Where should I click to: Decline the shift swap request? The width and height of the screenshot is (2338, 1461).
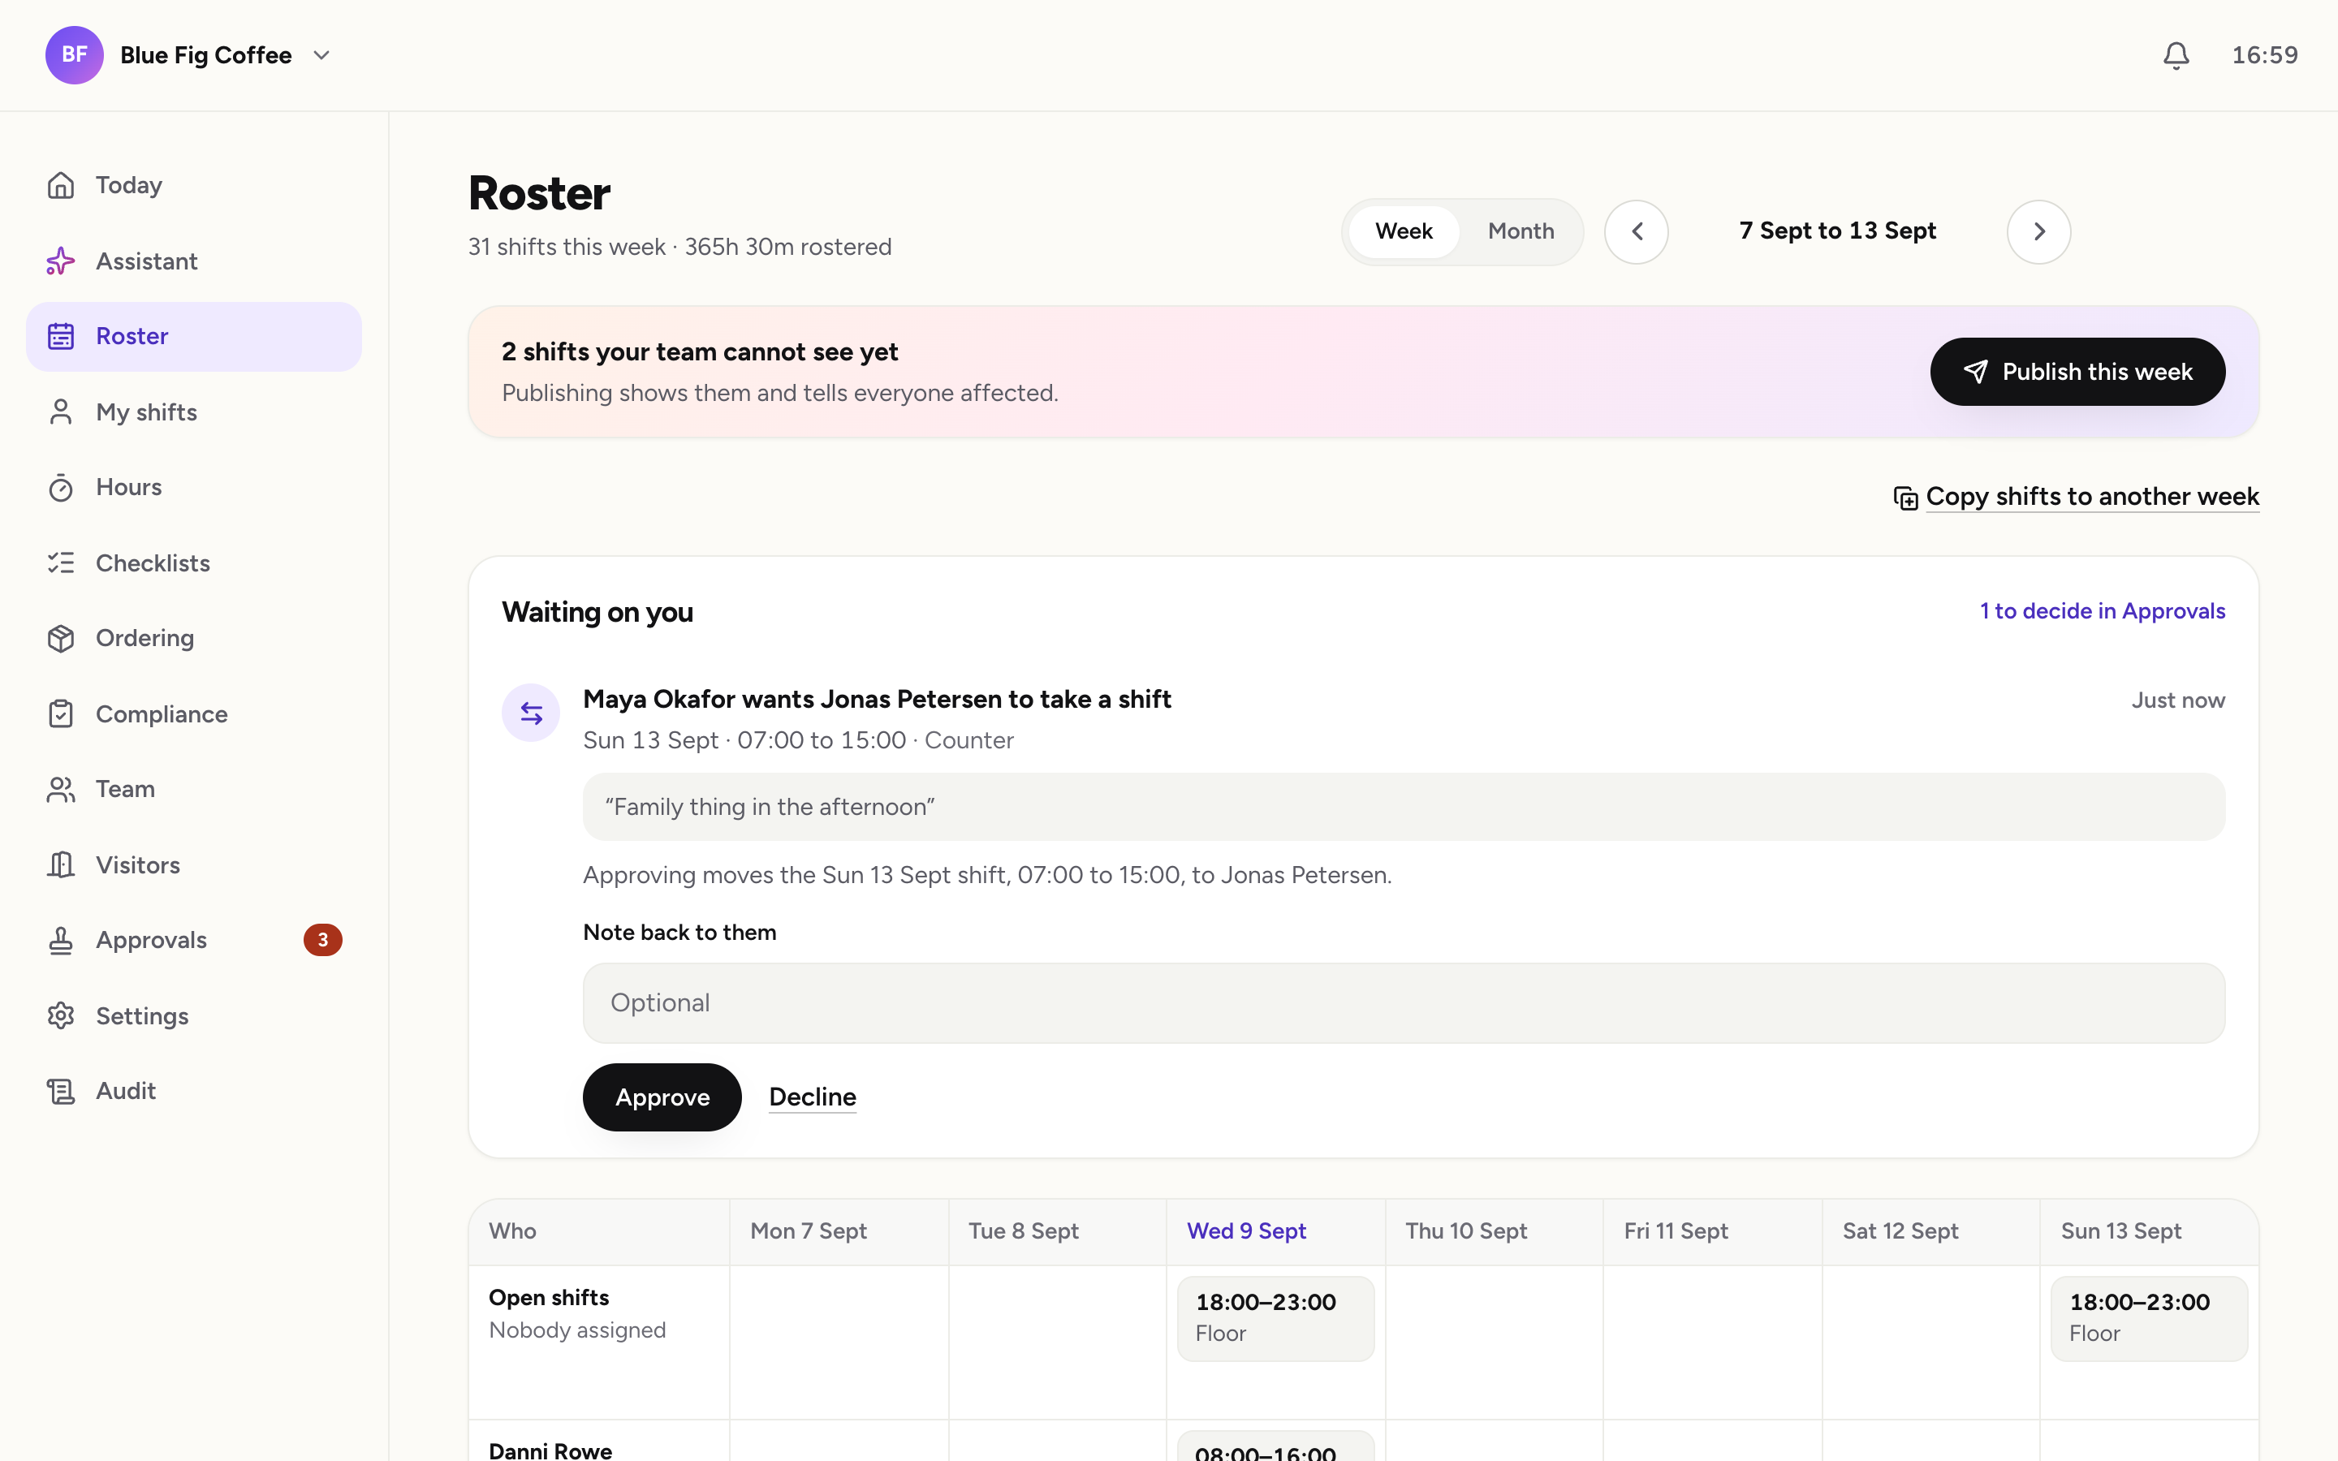click(x=813, y=1097)
